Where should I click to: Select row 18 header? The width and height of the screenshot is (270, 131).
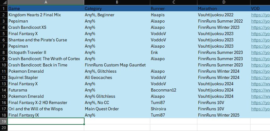(x=4, y=115)
